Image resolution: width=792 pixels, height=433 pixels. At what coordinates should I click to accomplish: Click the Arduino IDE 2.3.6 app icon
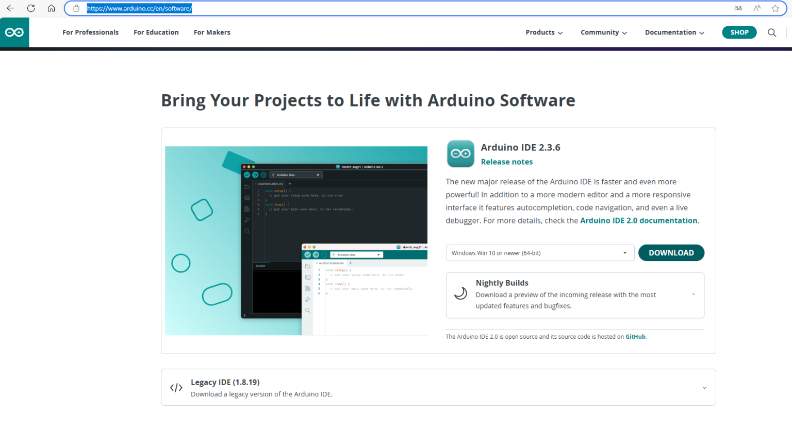click(x=460, y=153)
